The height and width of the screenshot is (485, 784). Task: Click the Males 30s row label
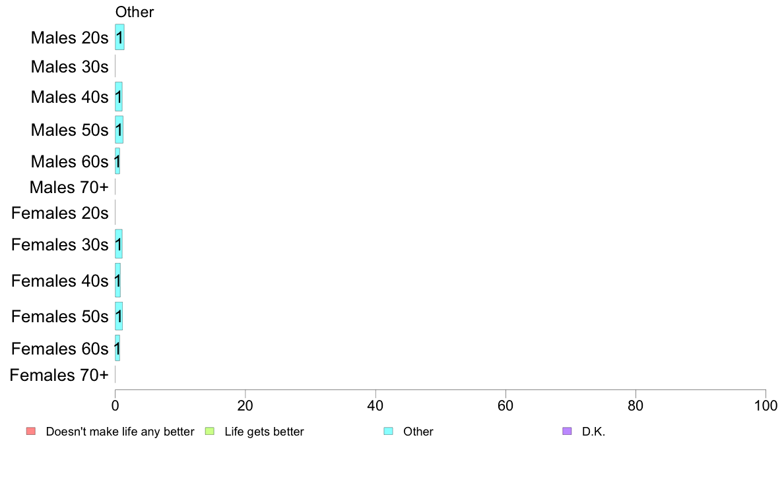[69, 67]
